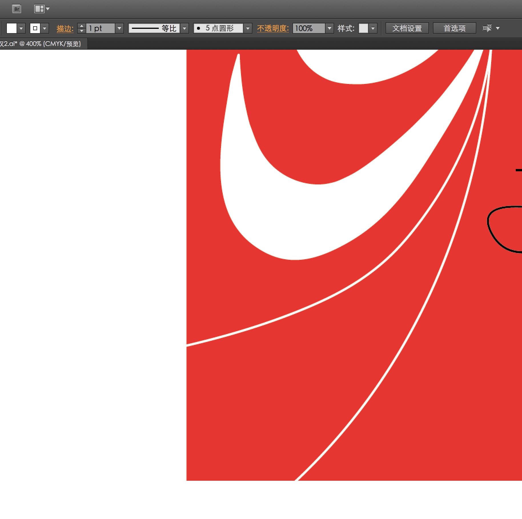Open the stroke color dropdown arrow
The image size is (522, 519).
45,28
